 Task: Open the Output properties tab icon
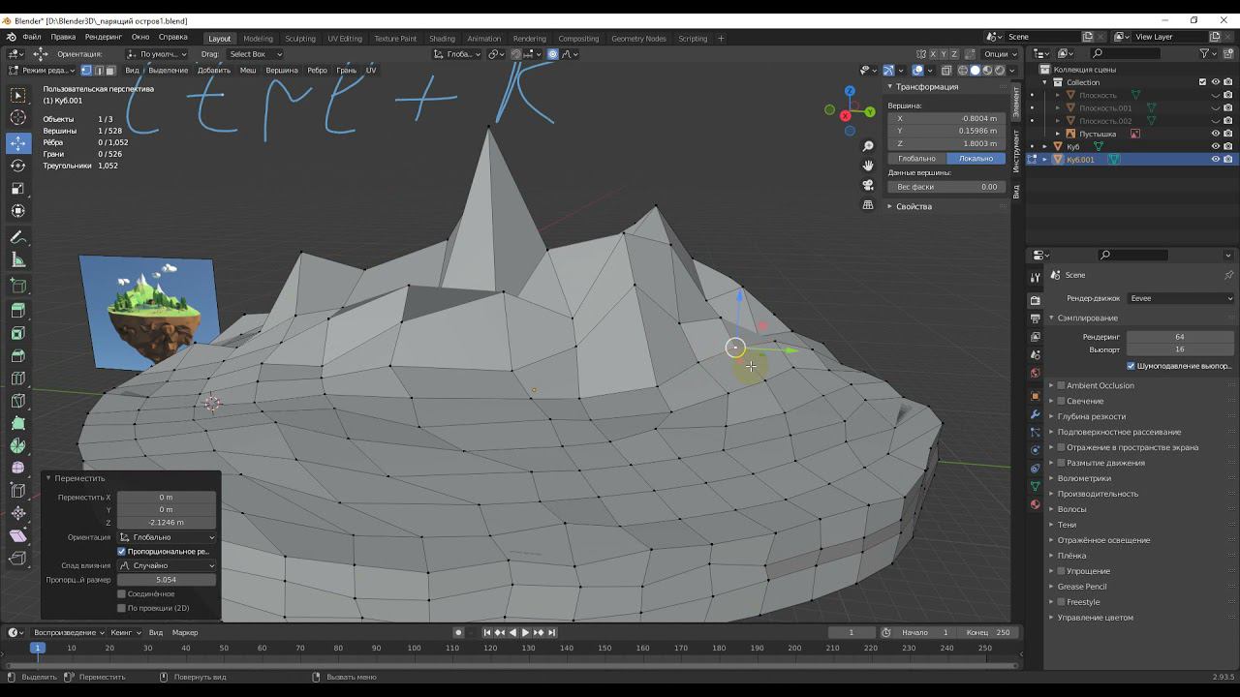tap(1035, 318)
